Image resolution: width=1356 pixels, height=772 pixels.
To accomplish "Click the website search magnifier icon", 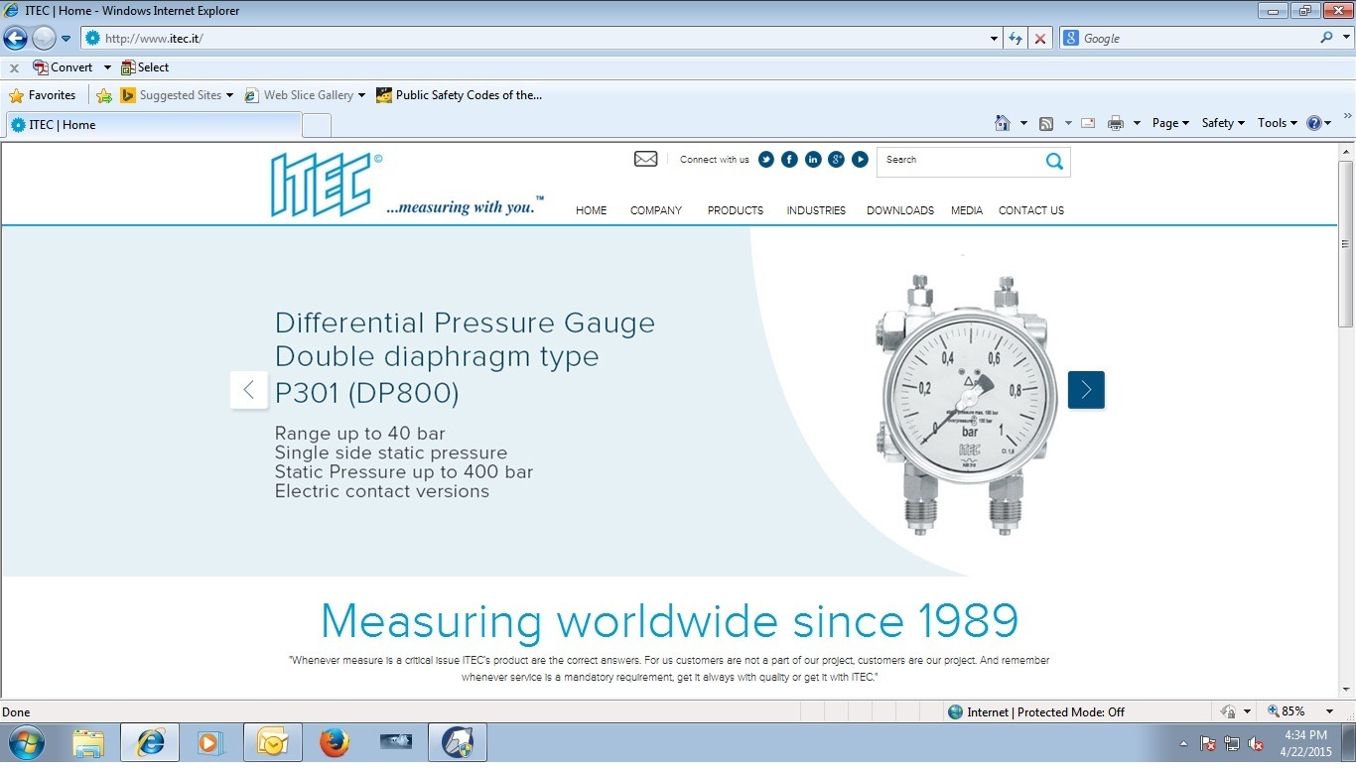I will 1054,162.
